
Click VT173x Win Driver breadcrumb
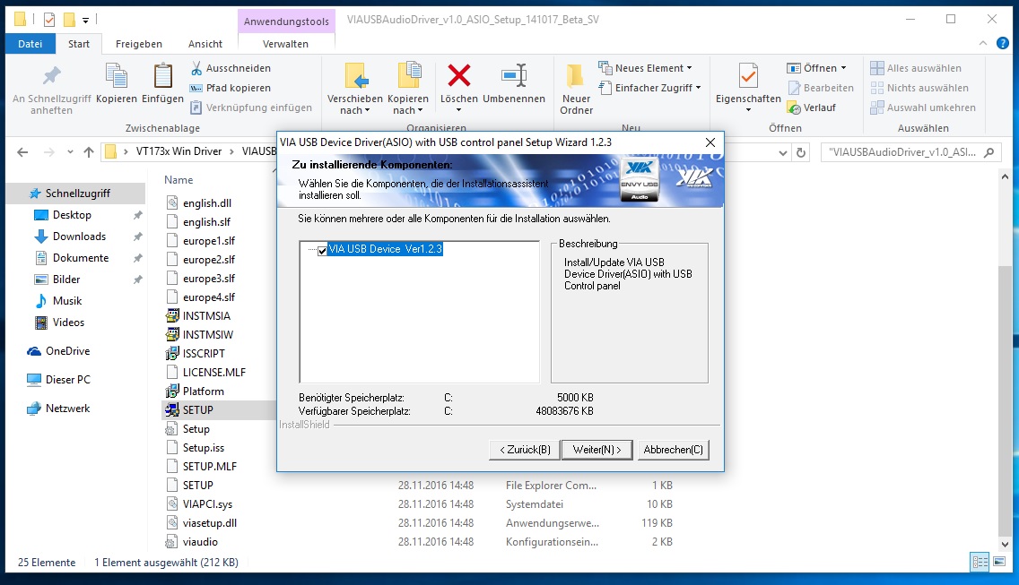pos(179,151)
